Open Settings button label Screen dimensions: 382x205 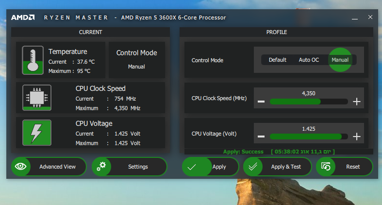[138, 167]
